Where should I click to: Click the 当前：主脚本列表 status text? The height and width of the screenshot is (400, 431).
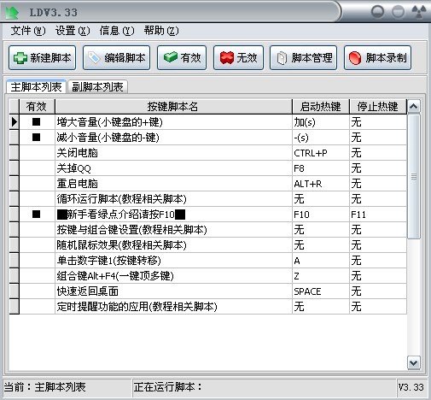pyautogui.click(x=44, y=387)
